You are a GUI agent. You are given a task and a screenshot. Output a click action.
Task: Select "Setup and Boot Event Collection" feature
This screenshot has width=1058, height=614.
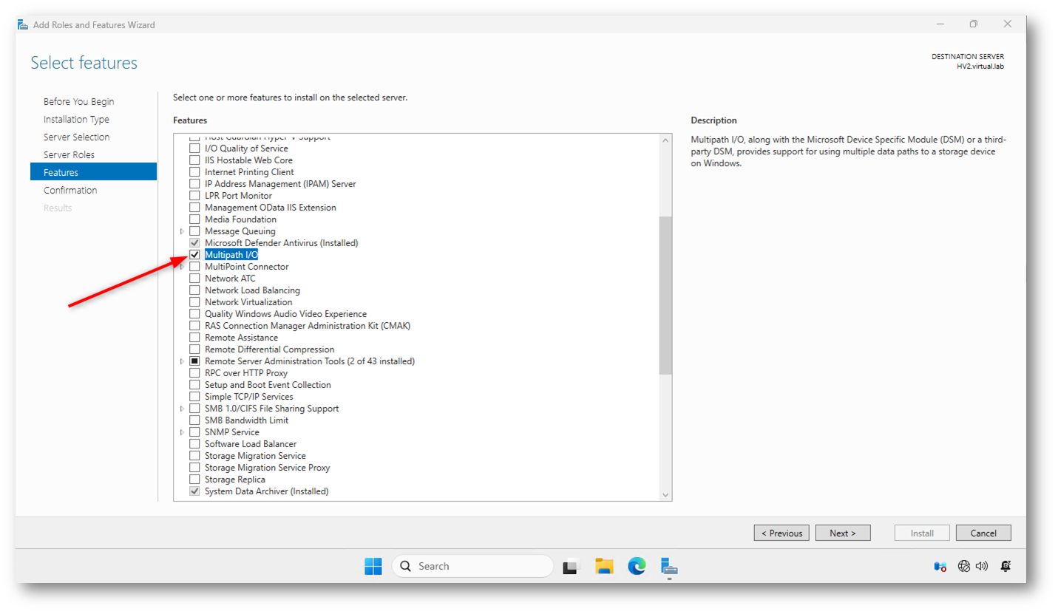point(268,385)
